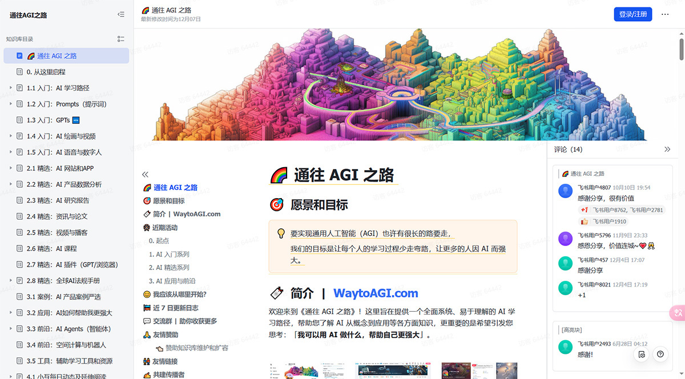
Task: Collapse the left knowledge base sidebar
Action: click(120, 14)
